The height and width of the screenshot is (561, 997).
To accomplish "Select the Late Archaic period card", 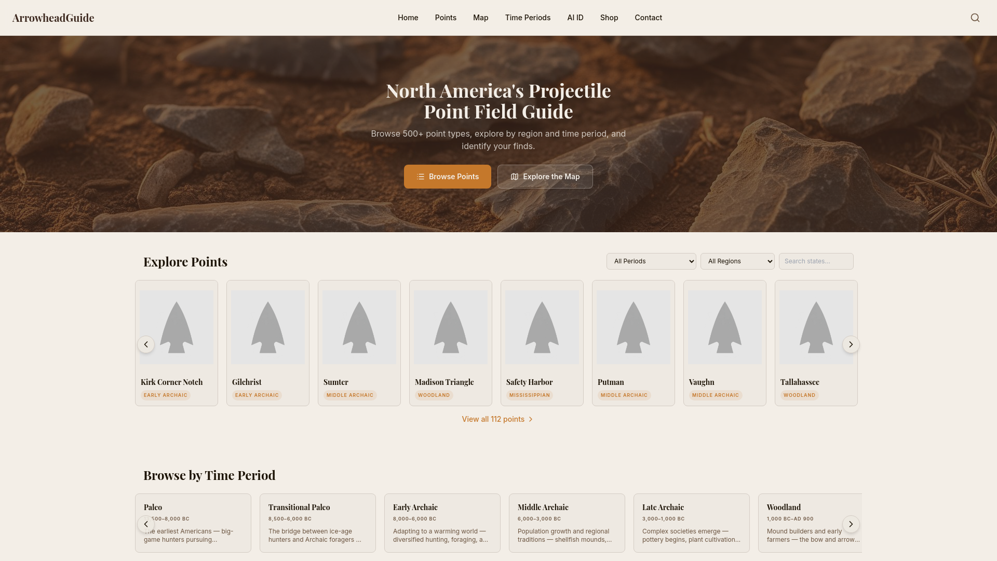I will point(692,523).
